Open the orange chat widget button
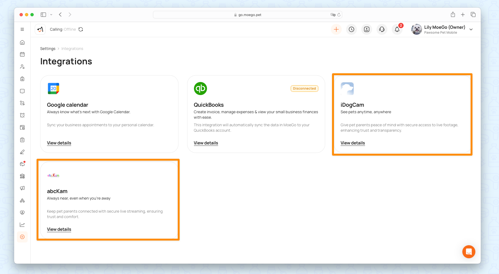499x274 pixels. point(469,252)
